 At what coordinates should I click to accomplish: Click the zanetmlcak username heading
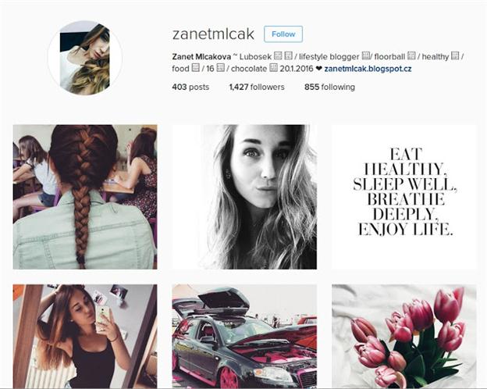[x=213, y=34]
